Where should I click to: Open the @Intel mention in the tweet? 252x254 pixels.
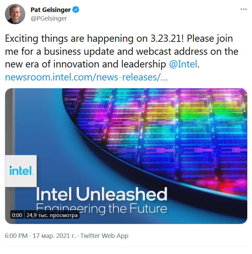tap(183, 64)
